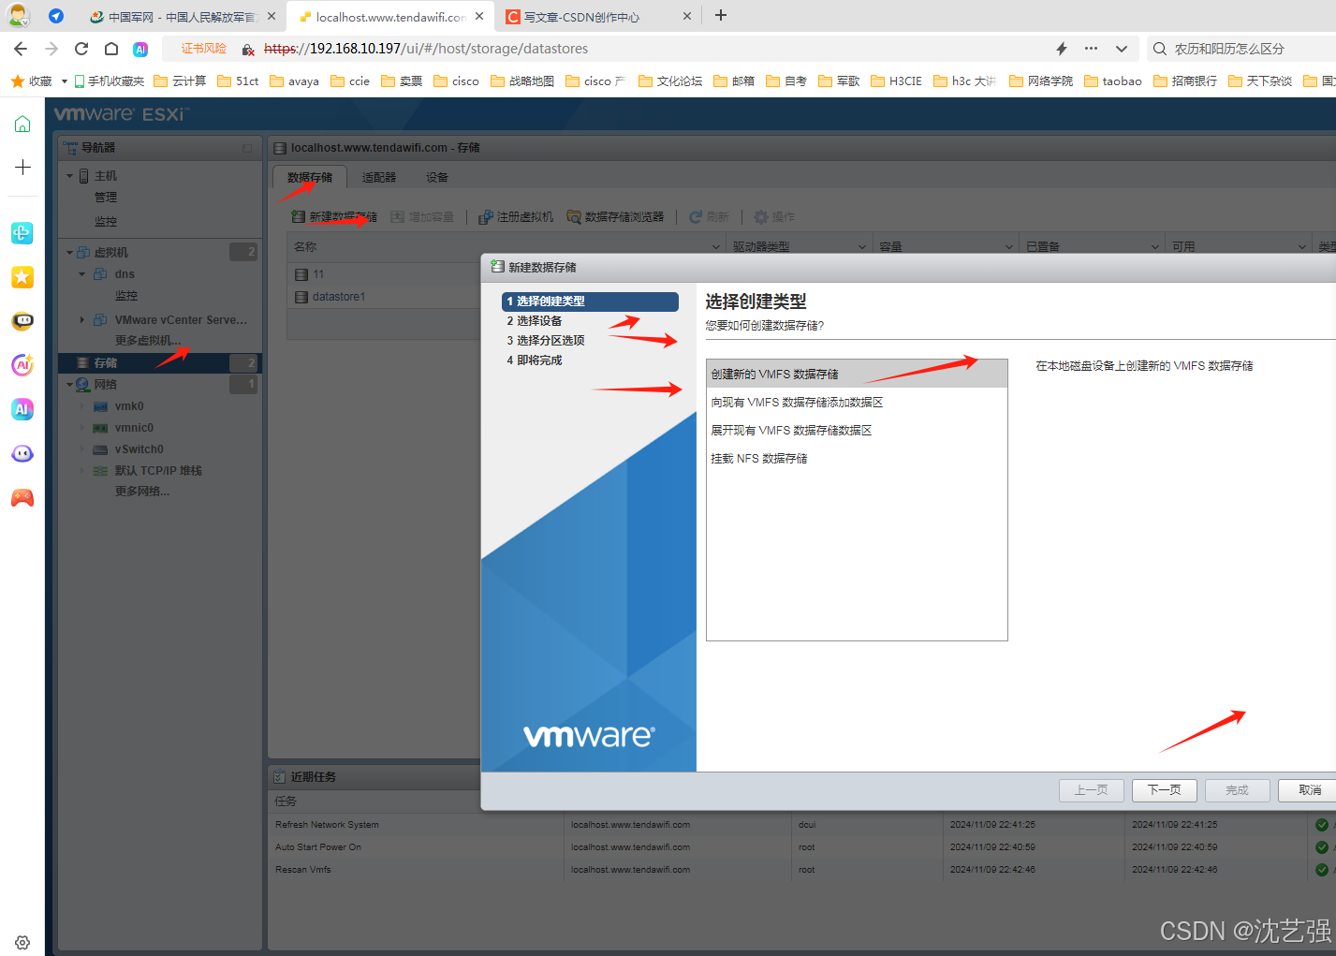Open the capacity column dropdown
The width and height of the screenshot is (1336, 956).
[1009, 247]
